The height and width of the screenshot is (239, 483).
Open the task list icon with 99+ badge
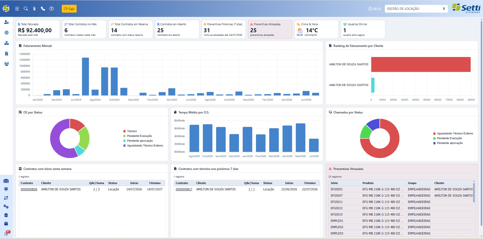coord(7,233)
